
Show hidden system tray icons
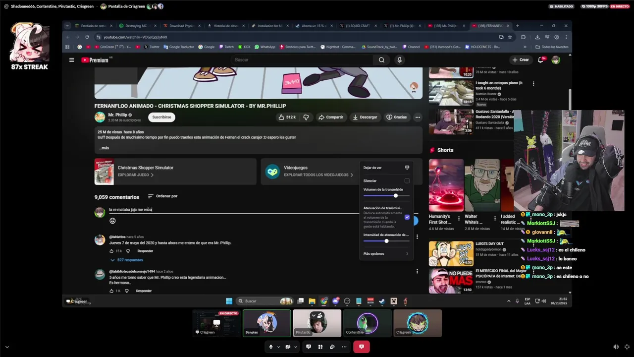[x=508, y=301]
